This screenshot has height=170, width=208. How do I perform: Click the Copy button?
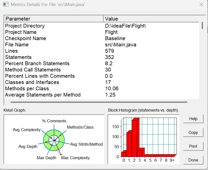pos(193,133)
